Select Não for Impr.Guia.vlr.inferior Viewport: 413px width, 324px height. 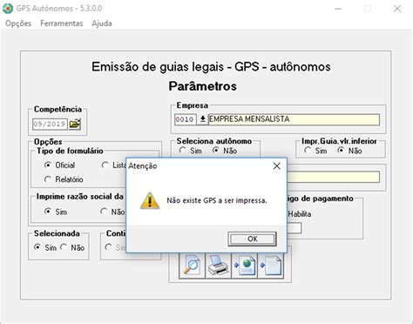coord(341,151)
